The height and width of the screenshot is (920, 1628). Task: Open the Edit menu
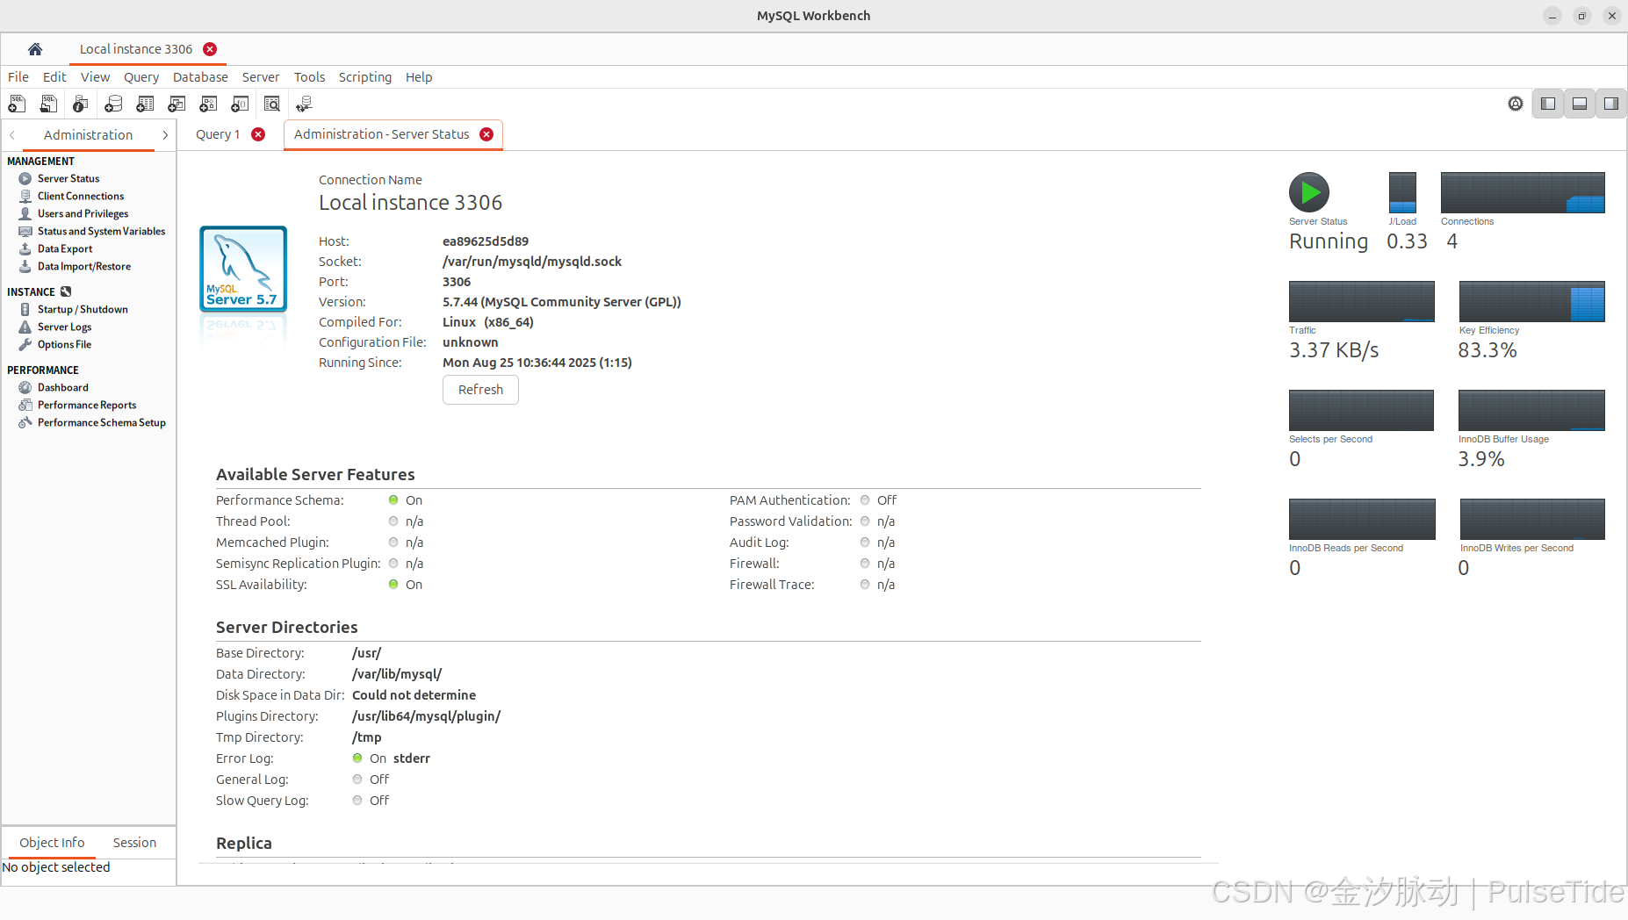click(54, 77)
